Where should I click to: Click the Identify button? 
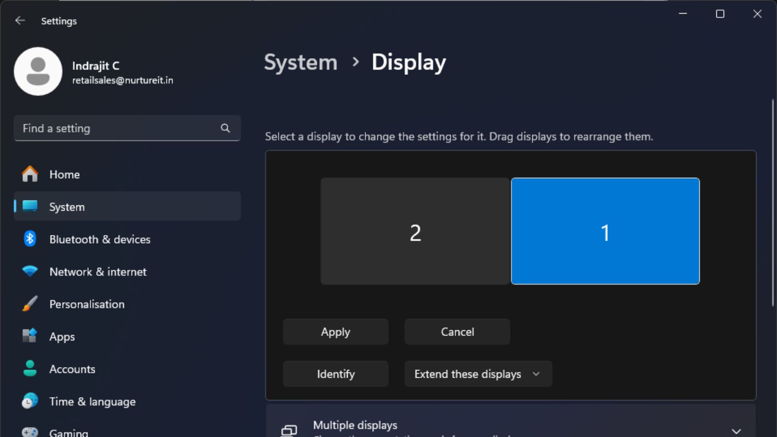coord(336,374)
